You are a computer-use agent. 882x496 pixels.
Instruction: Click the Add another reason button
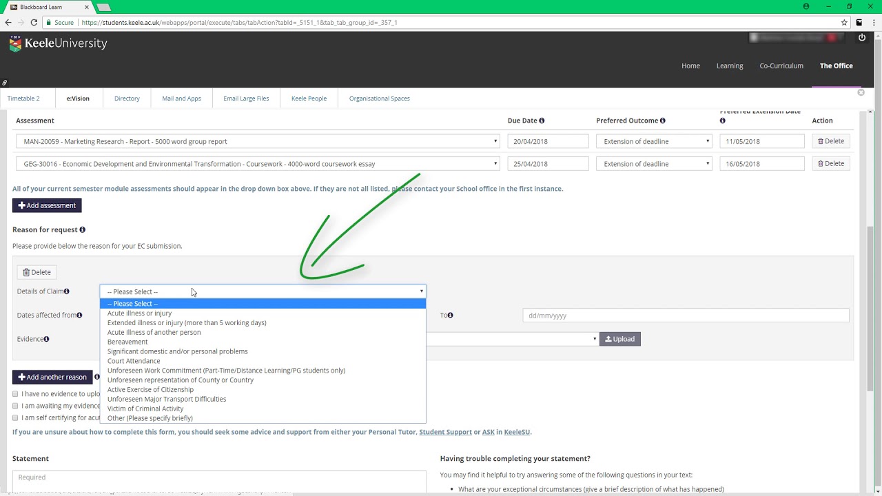point(52,377)
